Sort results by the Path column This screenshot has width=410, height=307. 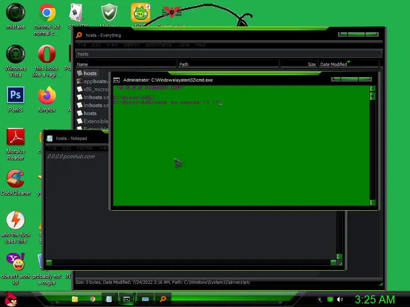tap(228, 64)
